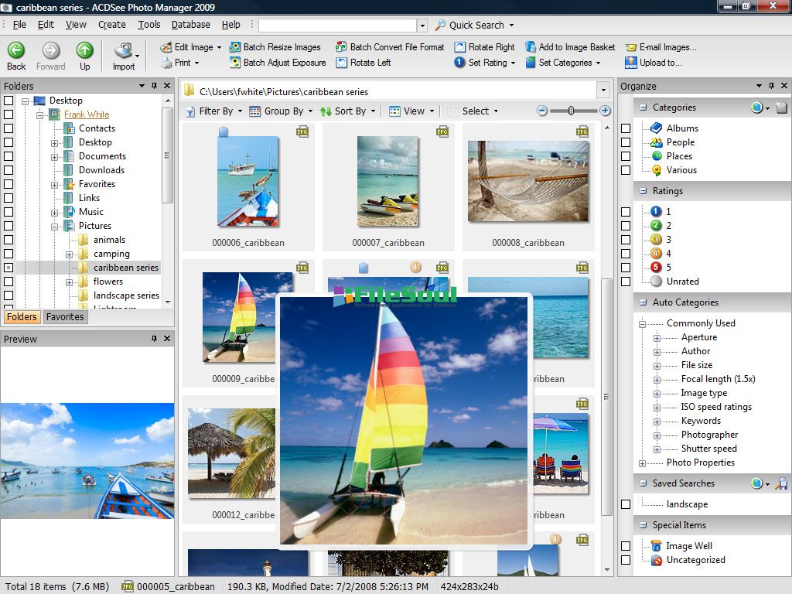The height and width of the screenshot is (594, 792).
Task: Click the Import toolbar icon
Action: 123,53
